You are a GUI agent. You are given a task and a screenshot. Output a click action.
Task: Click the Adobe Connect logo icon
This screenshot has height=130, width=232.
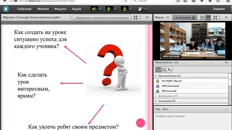coord(6,9)
